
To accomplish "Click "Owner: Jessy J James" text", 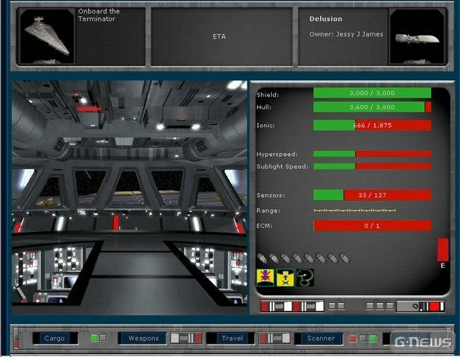I will coord(346,34).
